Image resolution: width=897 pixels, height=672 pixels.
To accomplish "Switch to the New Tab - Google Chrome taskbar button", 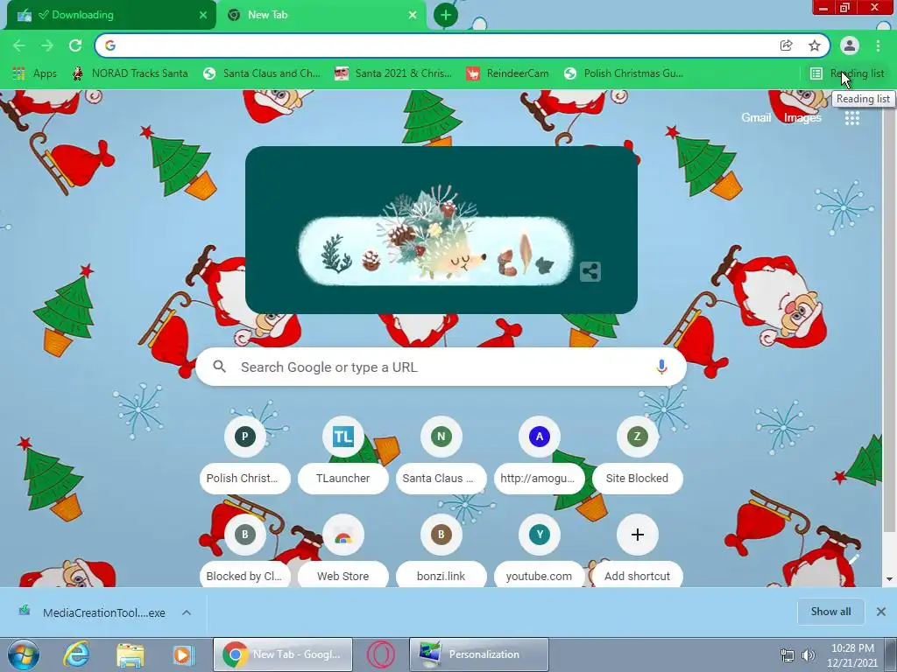I will coord(283,654).
